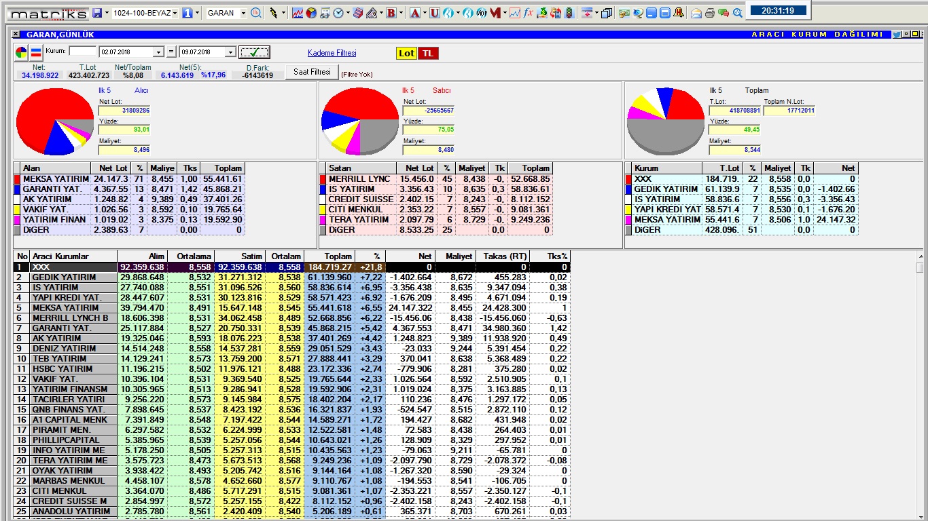Image resolution: width=928 pixels, height=521 pixels.
Task: Open the start date 02.07.2018 dropdown
Action: tap(159, 52)
